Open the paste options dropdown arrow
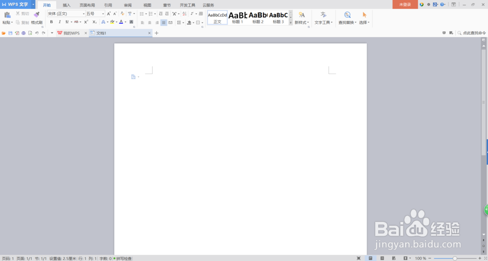The height and width of the screenshot is (261, 488). tap(12, 22)
